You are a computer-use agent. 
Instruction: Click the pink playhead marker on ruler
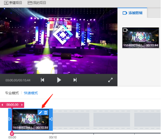[x=12, y=133]
